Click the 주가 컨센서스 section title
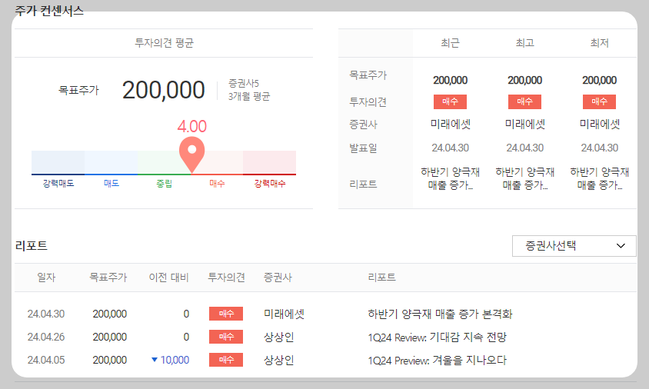This screenshot has width=649, height=389. tap(49, 10)
